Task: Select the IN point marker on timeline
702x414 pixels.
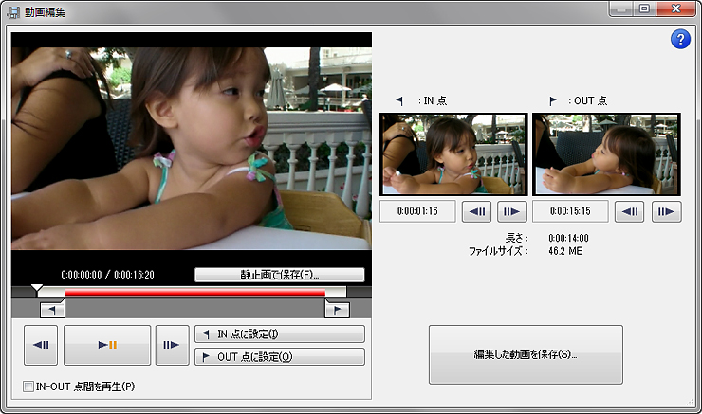Action: point(52,309)
